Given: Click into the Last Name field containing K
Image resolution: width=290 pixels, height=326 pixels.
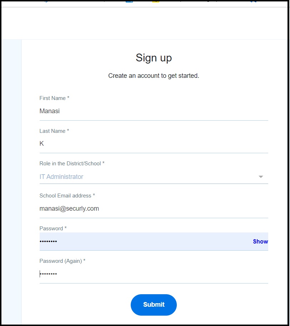Looking at the screenshot, I should point(154,144).
